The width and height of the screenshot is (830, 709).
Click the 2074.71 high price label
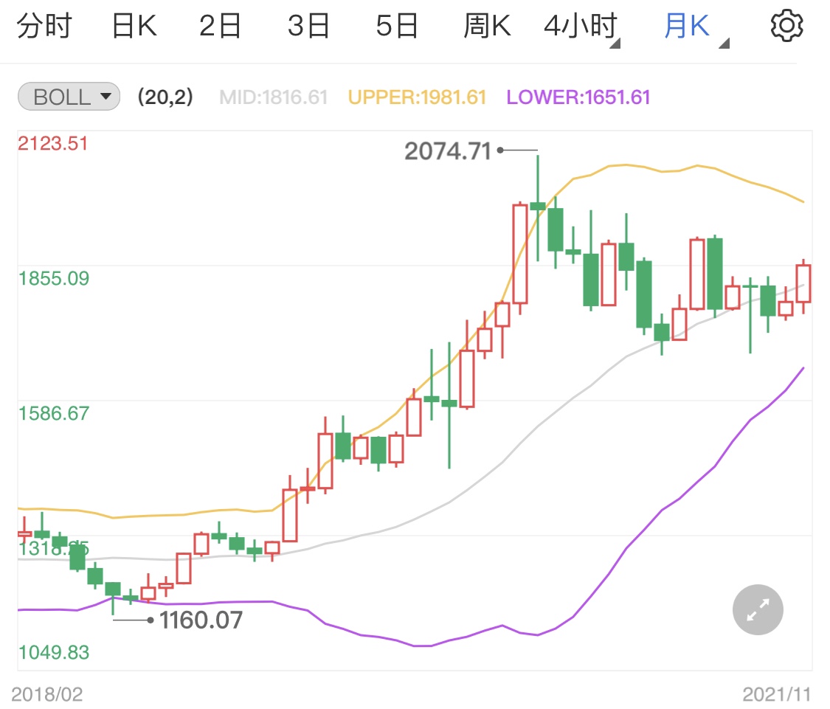pos(448,151)
